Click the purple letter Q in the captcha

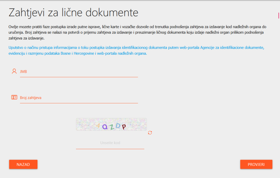click(105, 126)
